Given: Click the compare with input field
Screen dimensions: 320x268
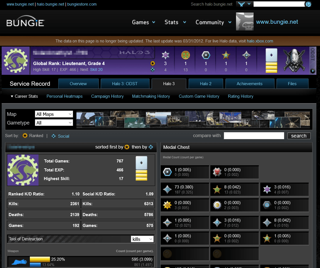Looking at the screenshot, I should [x=254, y=136].
